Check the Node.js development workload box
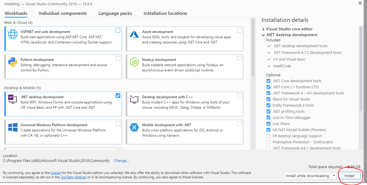367x185 pixels. pos(239,58)
